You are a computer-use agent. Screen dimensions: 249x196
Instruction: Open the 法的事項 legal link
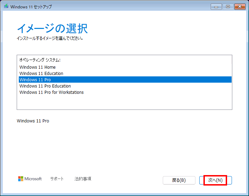(83, 179)
